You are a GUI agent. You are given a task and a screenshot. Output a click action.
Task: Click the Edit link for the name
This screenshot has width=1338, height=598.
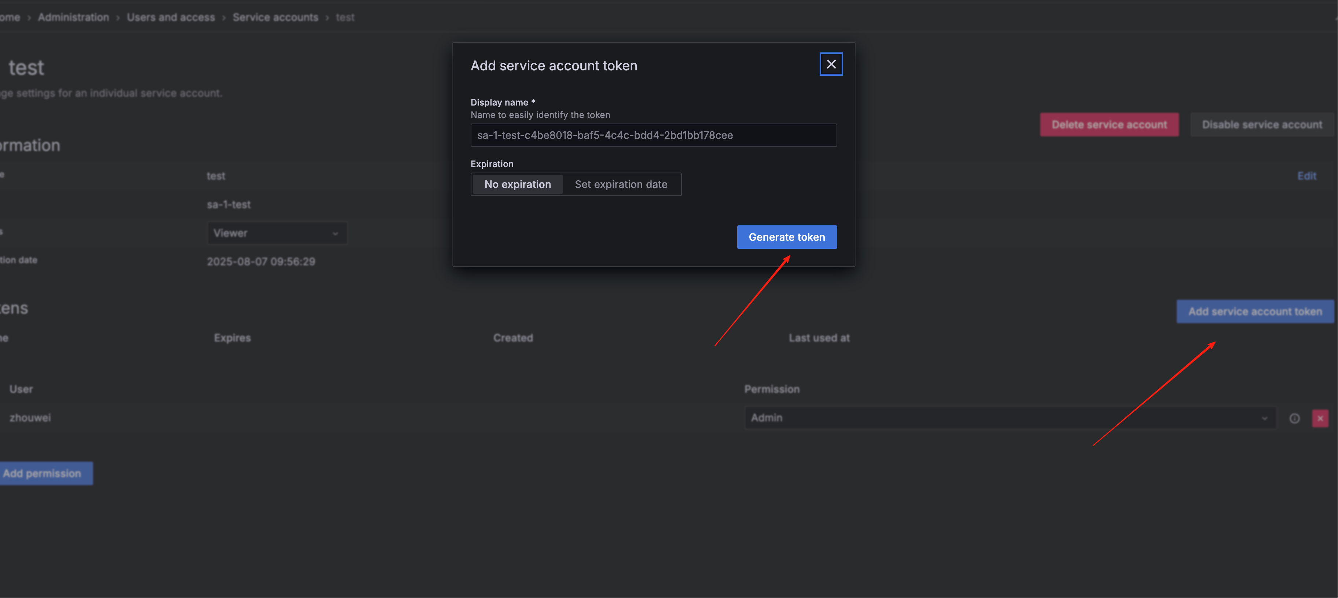(x=1306, y=176)
